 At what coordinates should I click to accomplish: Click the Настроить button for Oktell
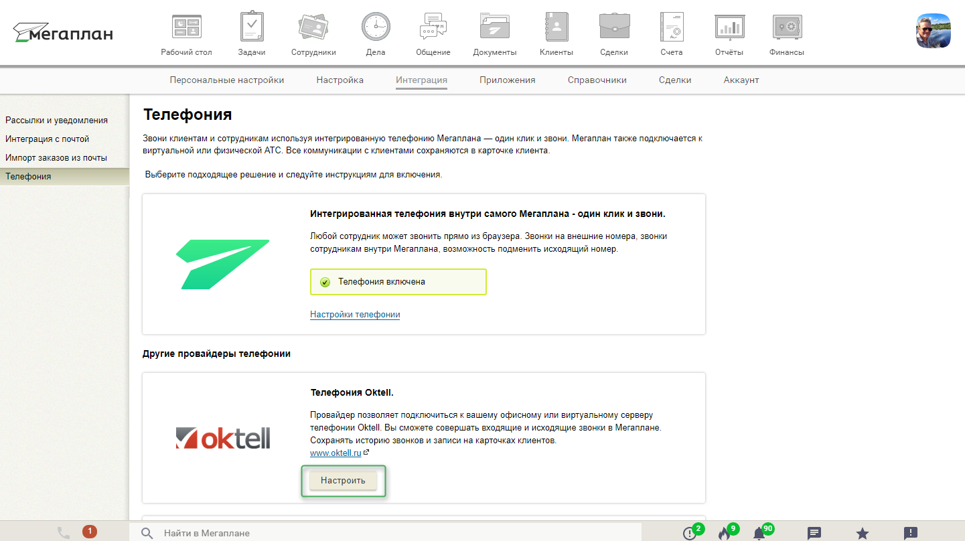(343, 480)
